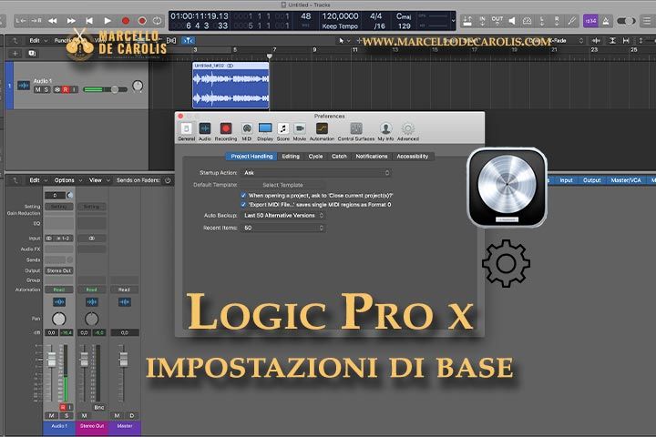The width and height of the screenshot is (656, 437).
Task: Switch to the Editing tab
Action: pos(291,157)
